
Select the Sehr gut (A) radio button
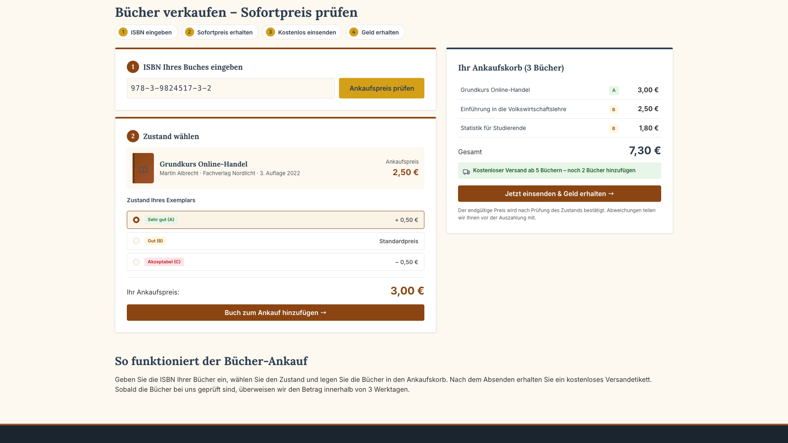pos(136,220)
